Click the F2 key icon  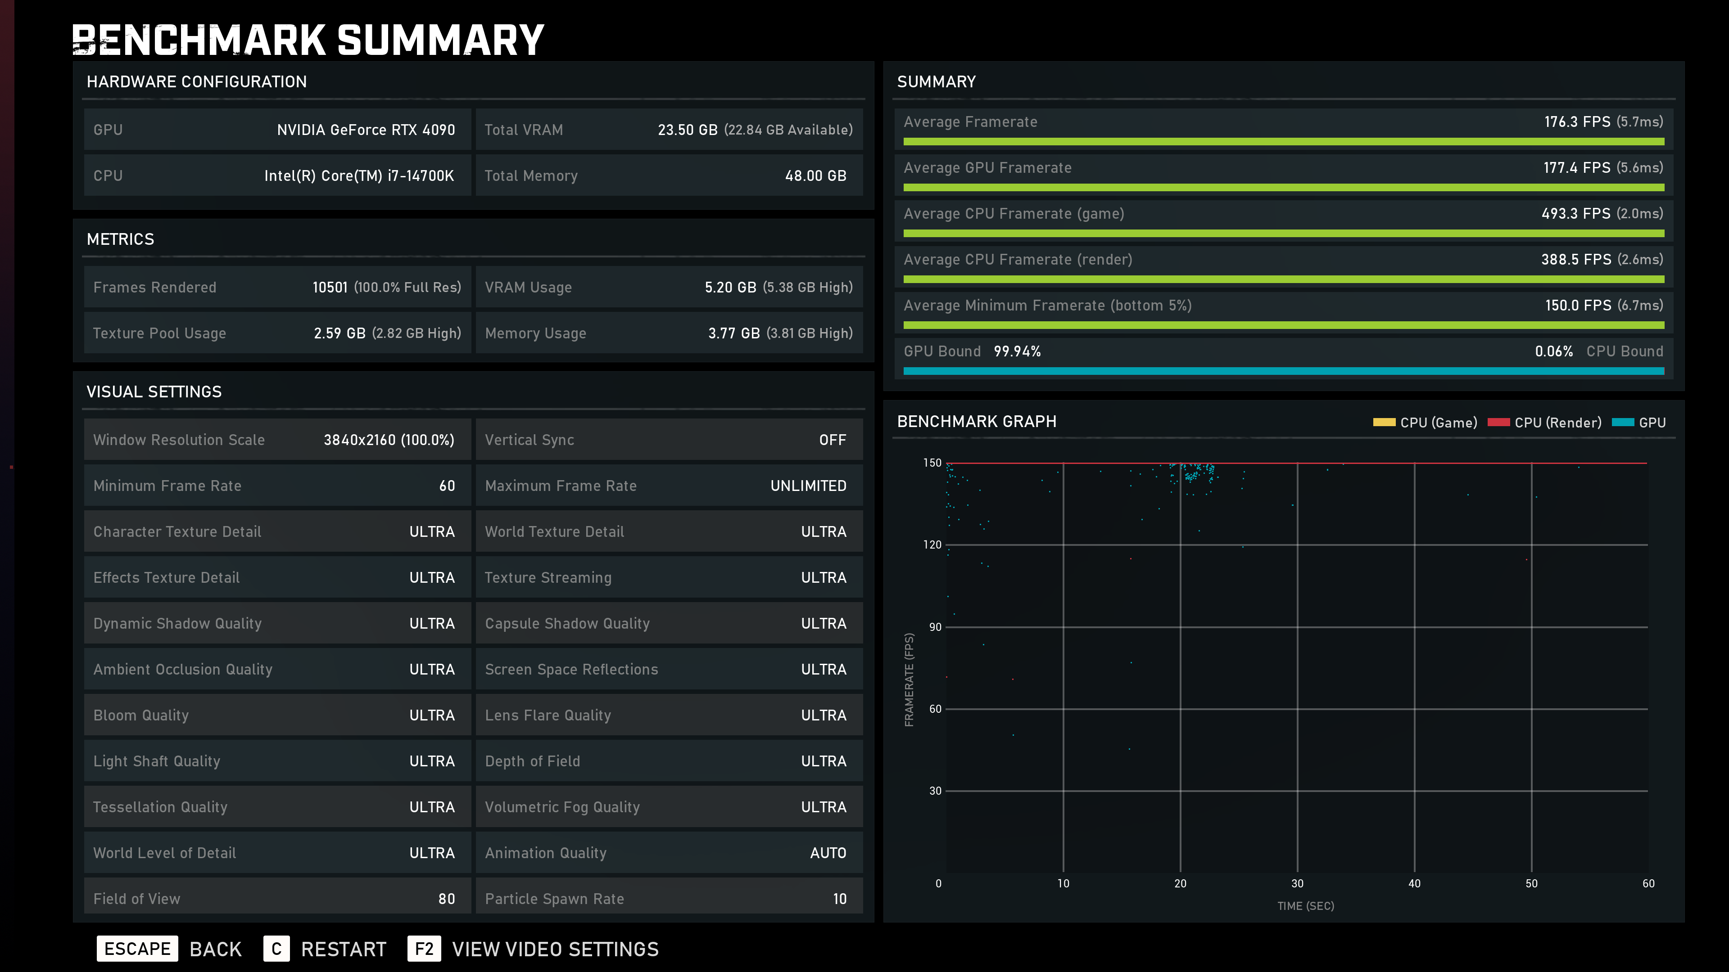[x=424, y=949]
